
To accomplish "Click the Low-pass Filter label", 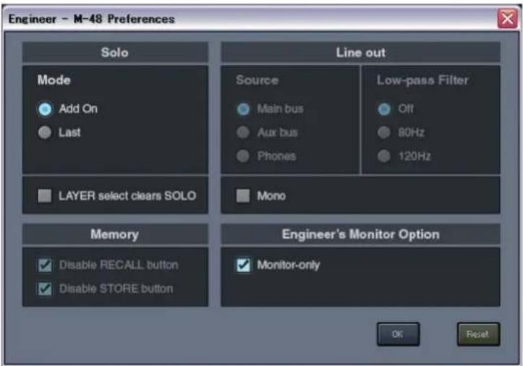I will pyautogui.click(x=422, y=80).
